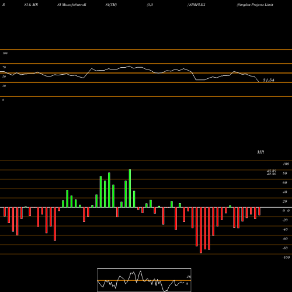The image size is (292, 292).
Task: Click the -60 label on MR axis
Action: tap(285, 239)
